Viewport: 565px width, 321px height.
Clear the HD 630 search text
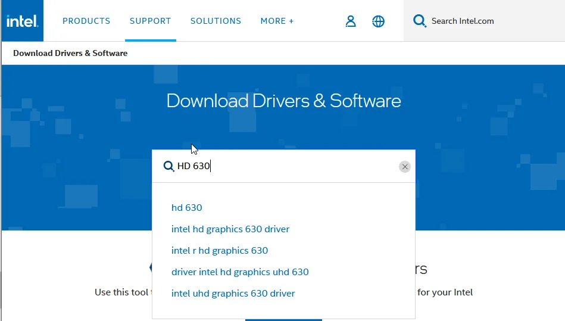tap(405, 166)
